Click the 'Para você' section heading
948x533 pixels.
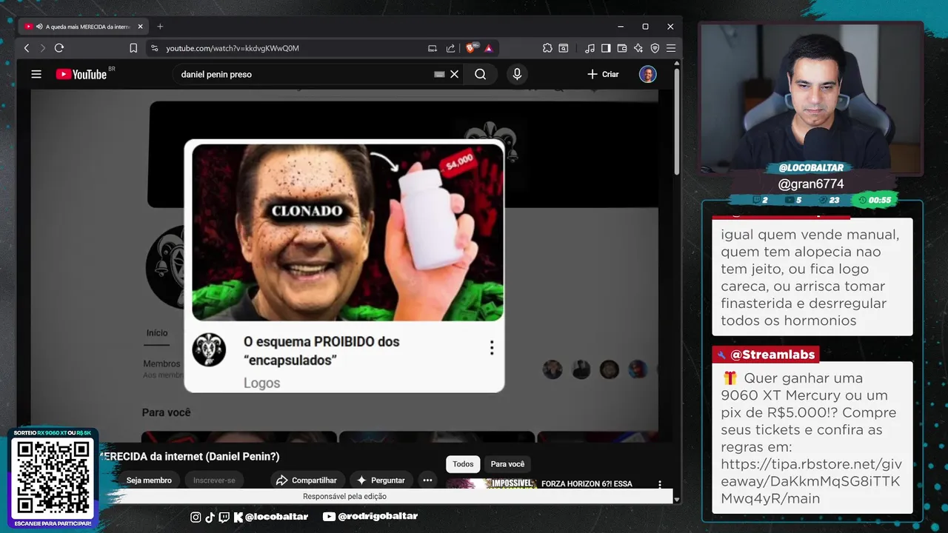167,412
